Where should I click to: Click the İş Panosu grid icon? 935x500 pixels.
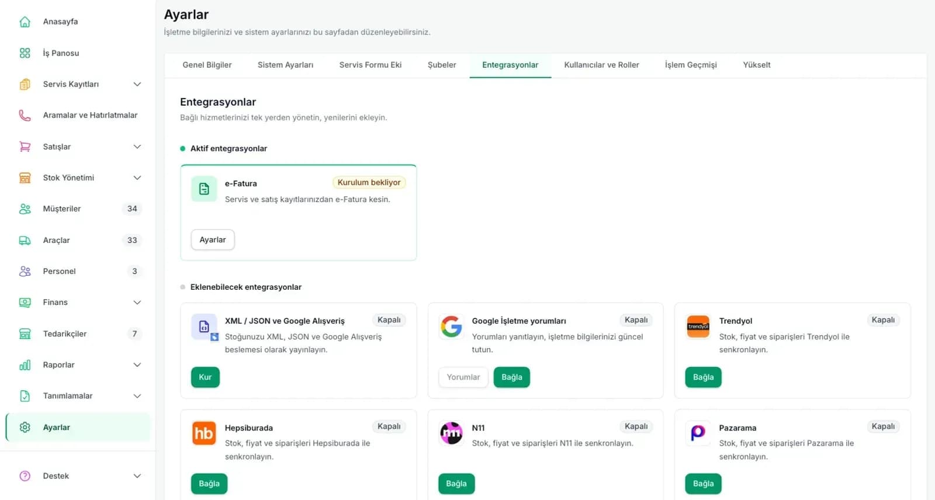[x=25, y=53]
